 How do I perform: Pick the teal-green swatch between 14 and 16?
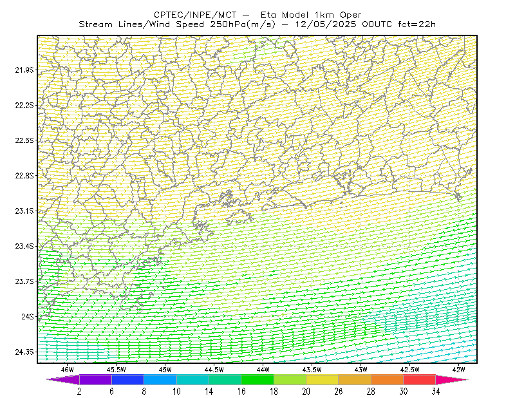click(x=225, y=379)
